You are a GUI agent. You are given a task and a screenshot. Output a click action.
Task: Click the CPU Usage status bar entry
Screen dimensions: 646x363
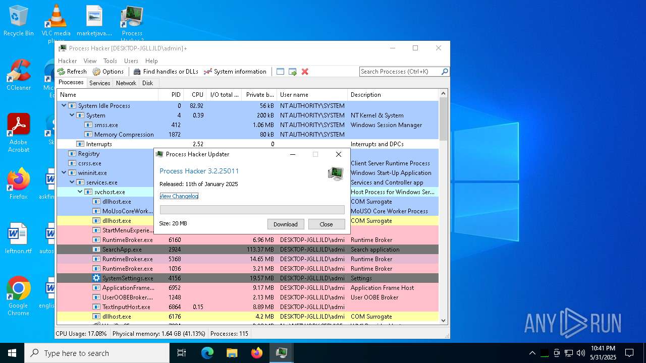coord(81,334)
